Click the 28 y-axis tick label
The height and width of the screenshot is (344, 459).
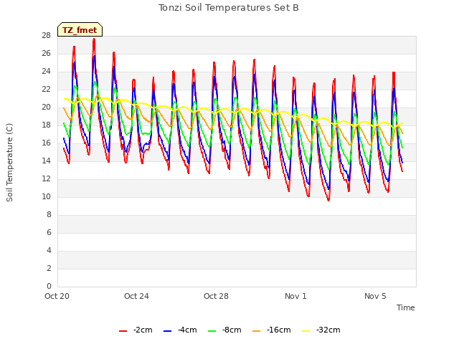(x=46, y=35)
